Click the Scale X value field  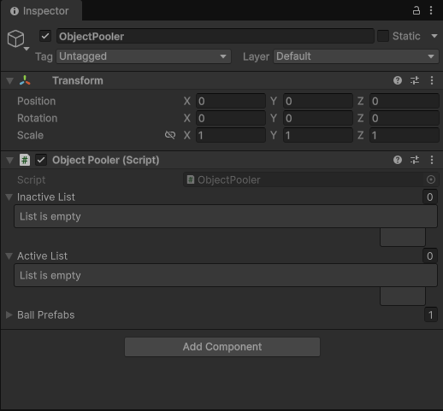point(231,135)
